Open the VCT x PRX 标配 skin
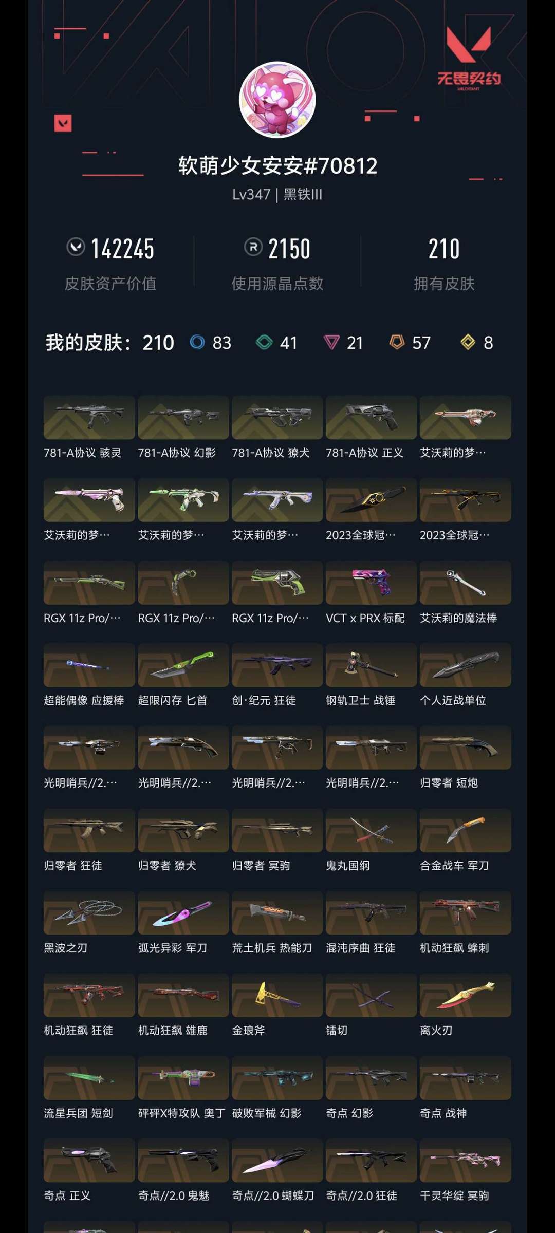 371,583
